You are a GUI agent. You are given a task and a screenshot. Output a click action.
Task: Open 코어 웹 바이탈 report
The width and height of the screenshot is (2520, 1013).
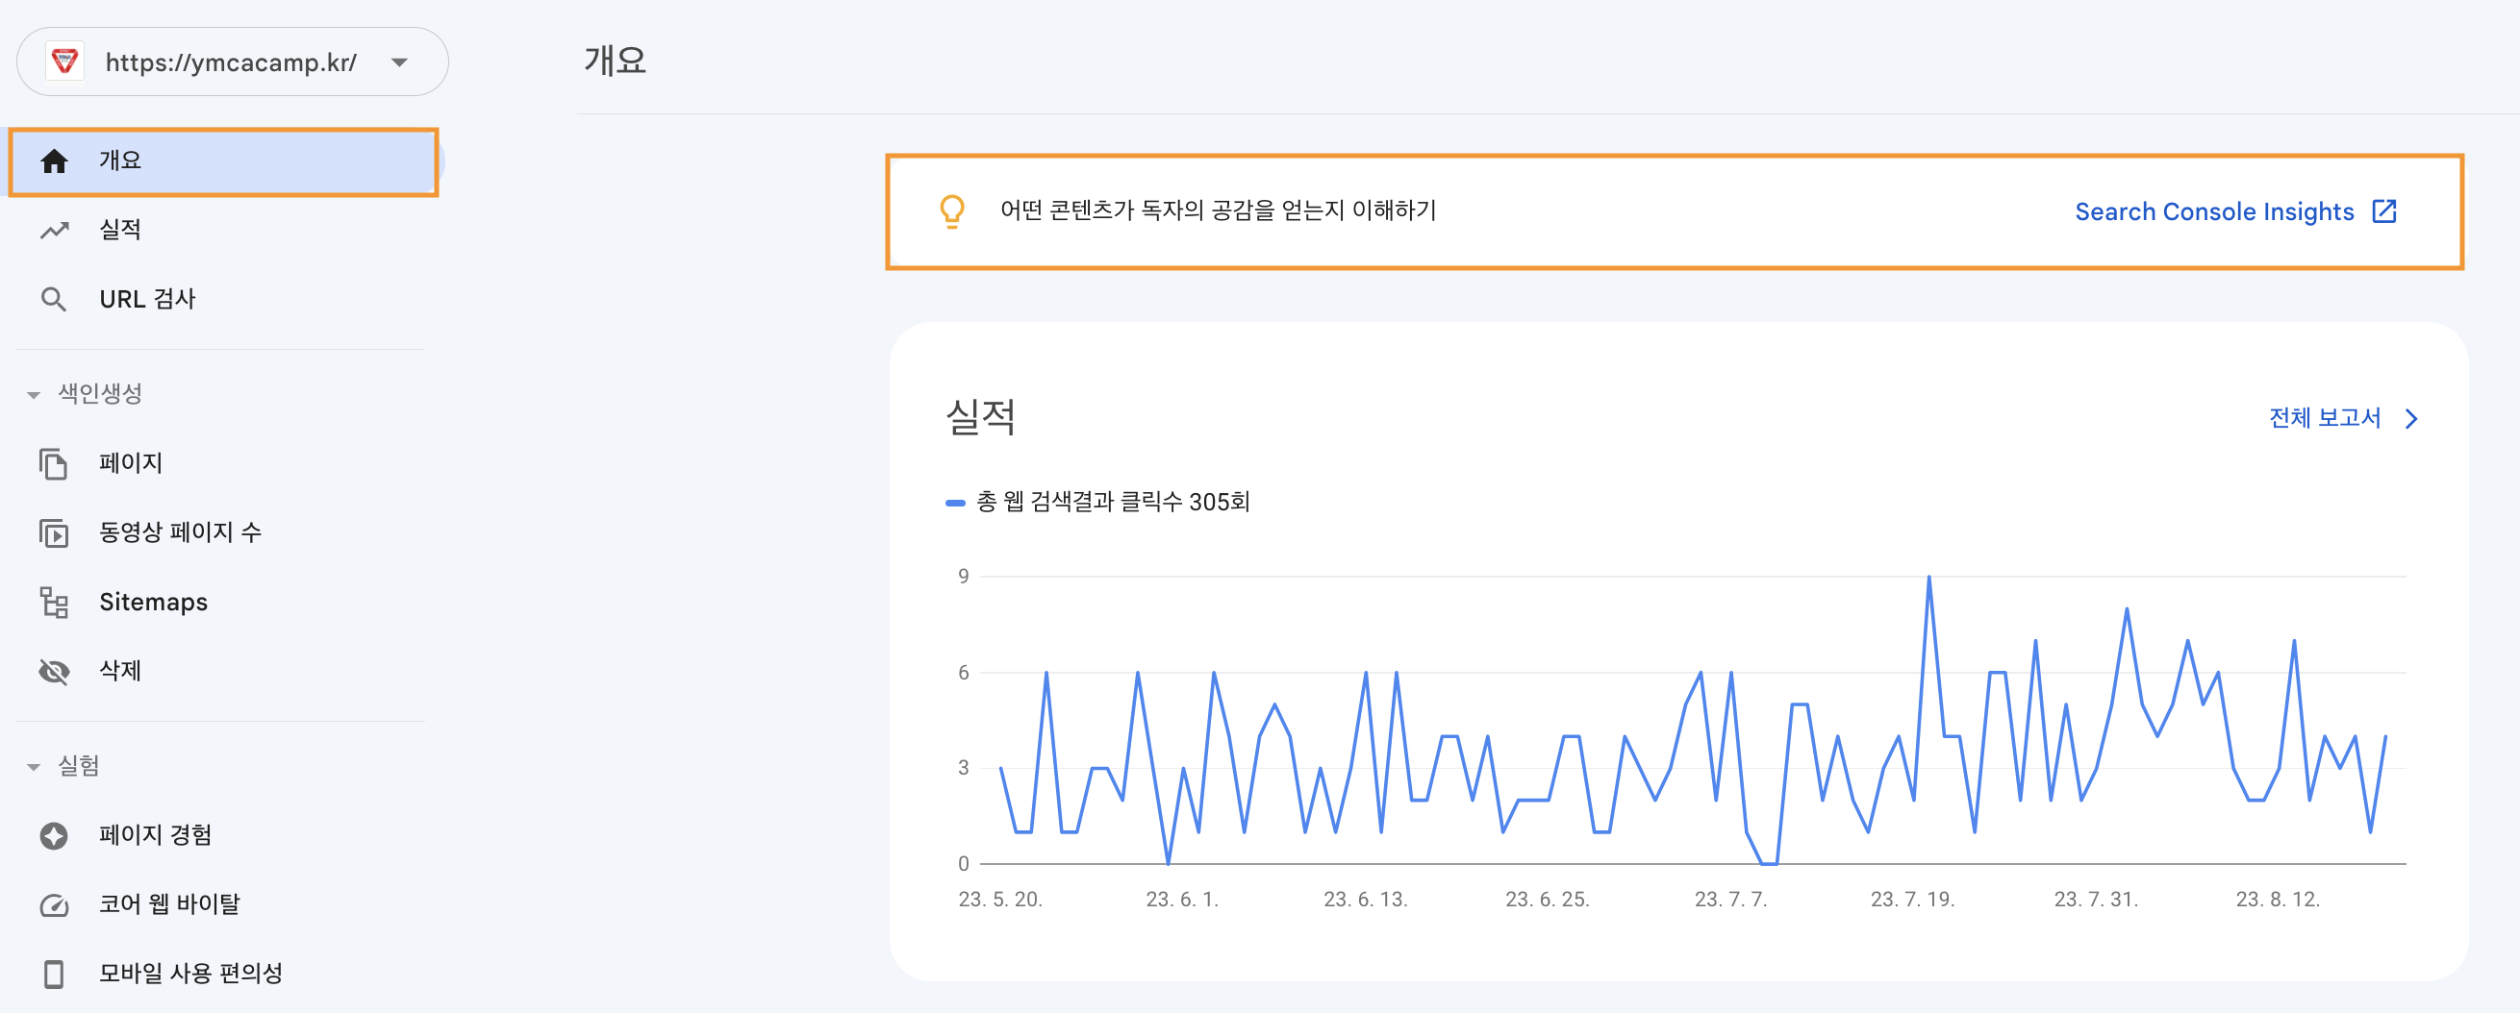pos(169,904)
